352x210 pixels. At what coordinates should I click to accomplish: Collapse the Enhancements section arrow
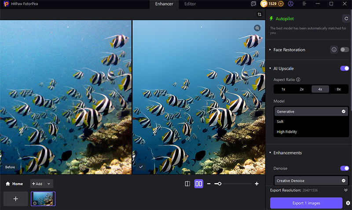270,152
